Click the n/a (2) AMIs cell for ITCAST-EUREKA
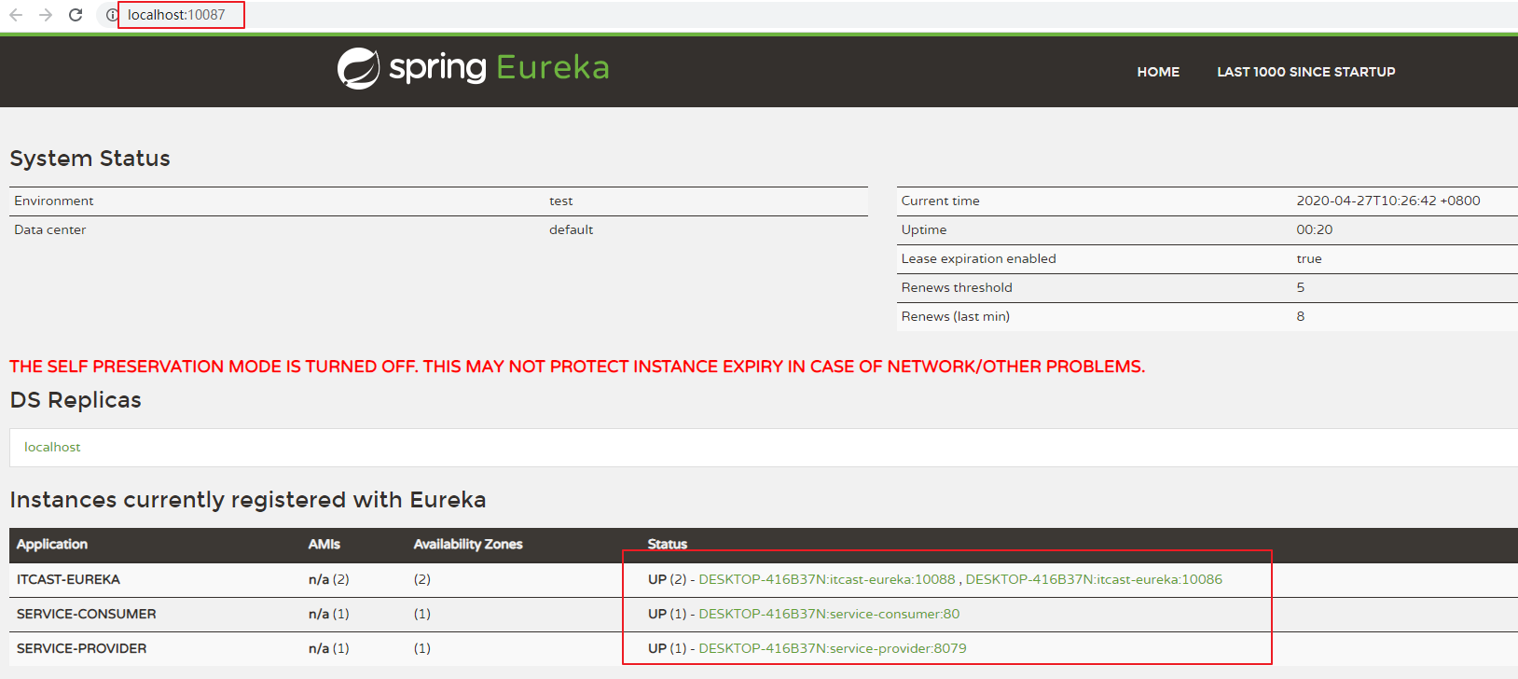 [x=329, y=579]
